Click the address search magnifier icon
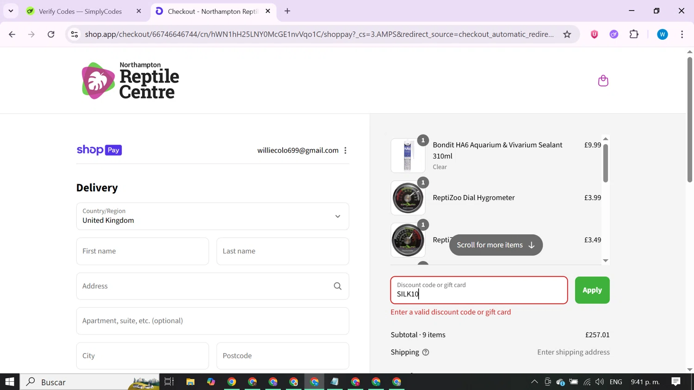This screenshot has width=694, height=390. coord(338,286)
